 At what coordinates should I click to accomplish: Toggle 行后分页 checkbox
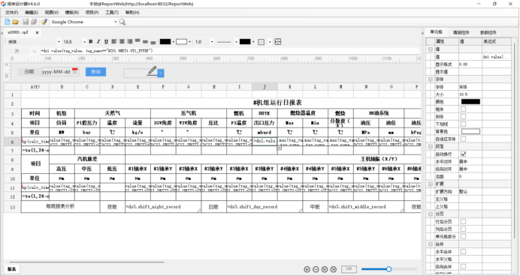click(x=464, y=221)
